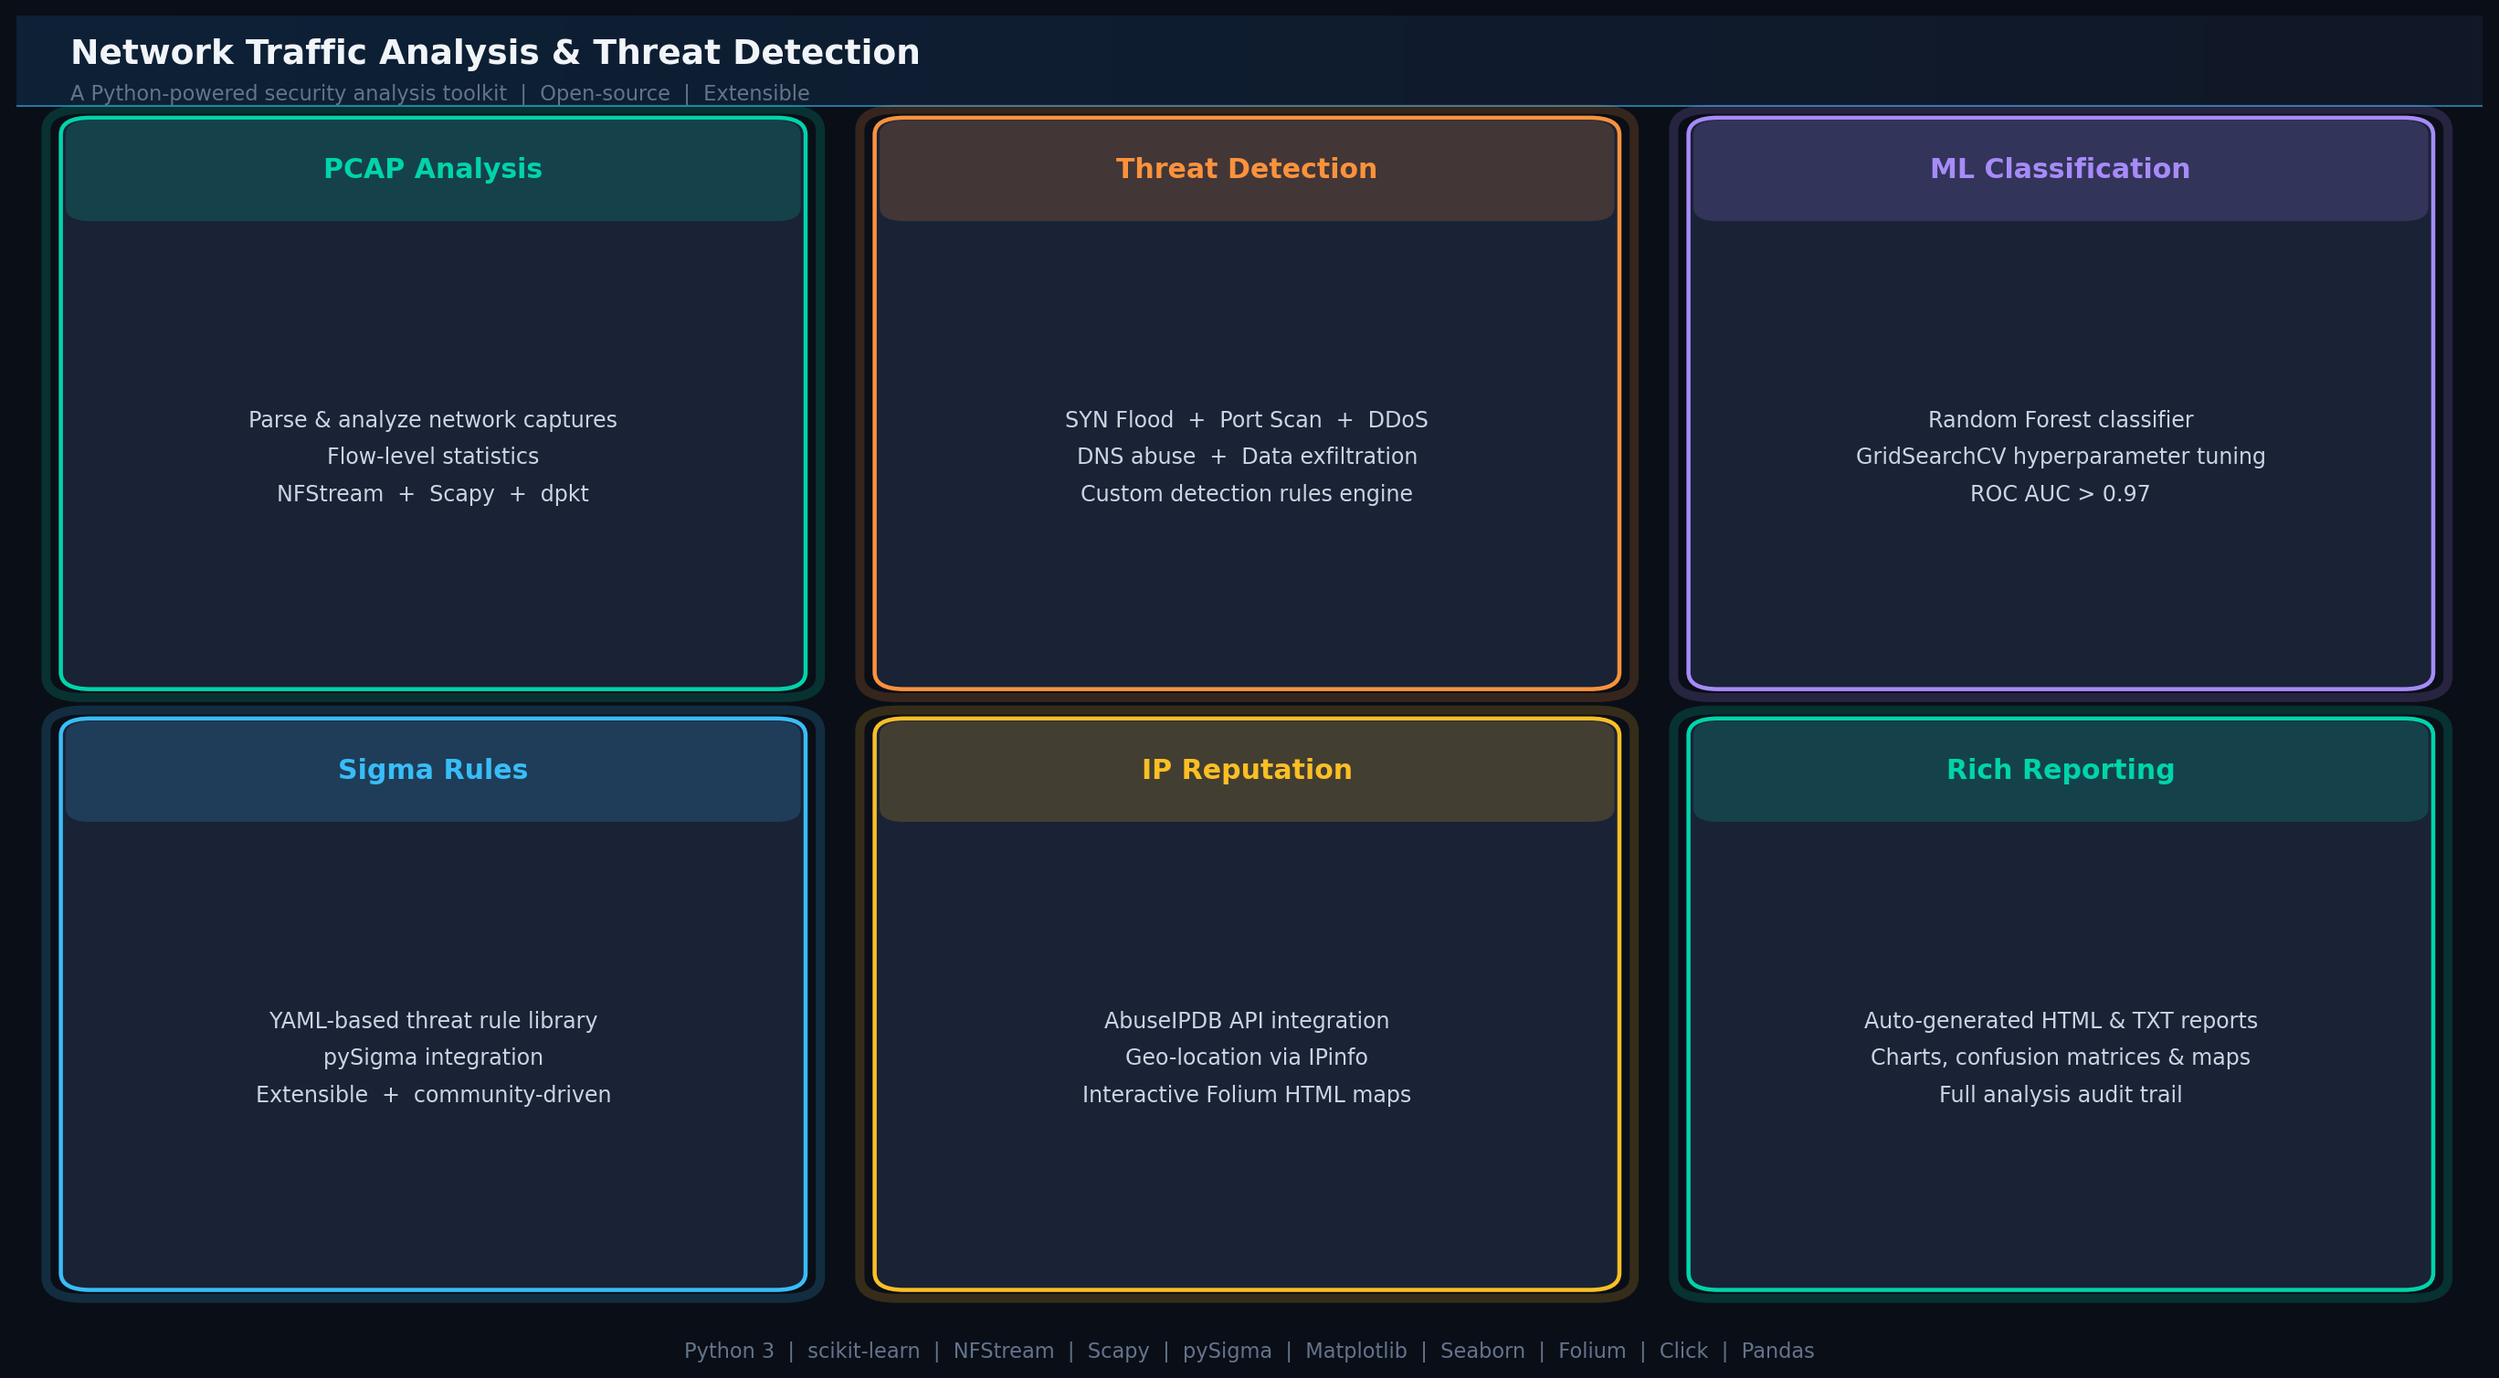Click the 'ROC AUC > 0.97' line
2499x1378 pixels.
tap(2060, 494)
